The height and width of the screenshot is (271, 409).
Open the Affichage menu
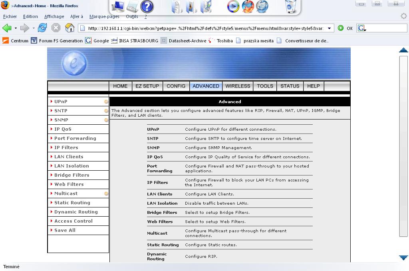[54, 16]
